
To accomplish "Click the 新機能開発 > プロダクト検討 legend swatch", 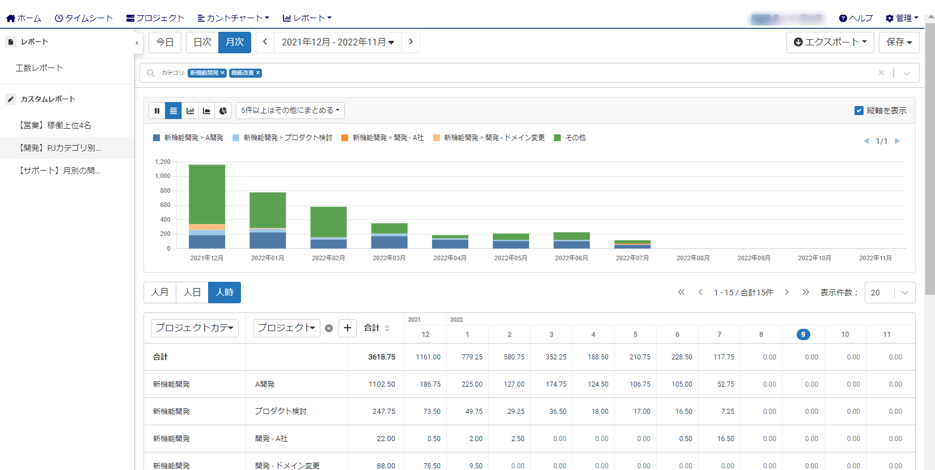I will (x=236, y=138).
